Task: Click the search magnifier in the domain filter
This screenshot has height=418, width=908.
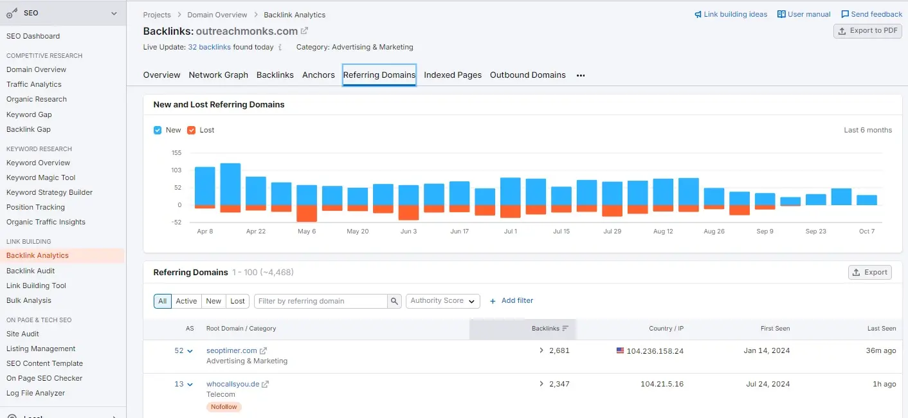Action: click(394, 300)
